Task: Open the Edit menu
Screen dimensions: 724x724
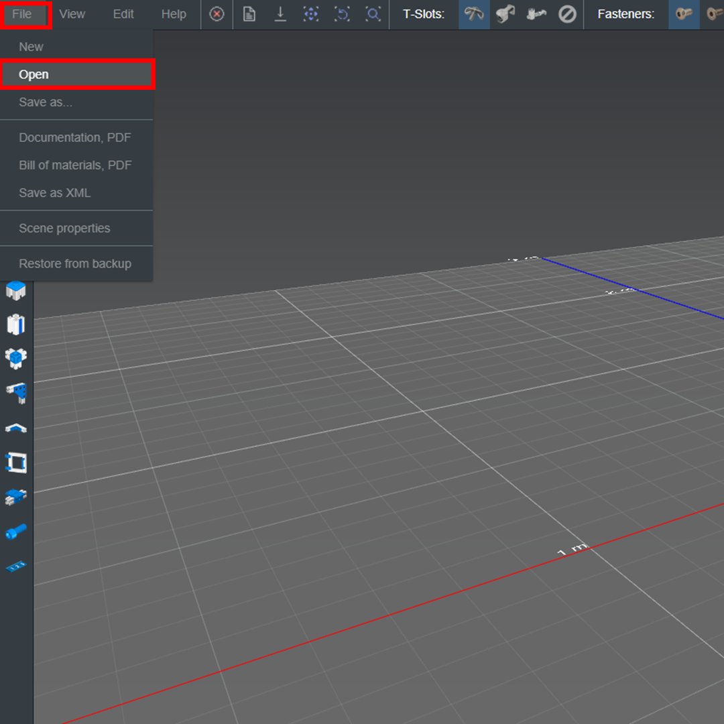Action: pyautogui.click(x=123, y=13)
